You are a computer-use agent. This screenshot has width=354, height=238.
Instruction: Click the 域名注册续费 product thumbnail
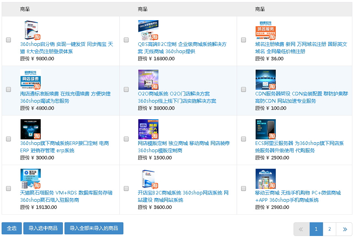coord(265,30)
